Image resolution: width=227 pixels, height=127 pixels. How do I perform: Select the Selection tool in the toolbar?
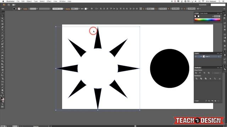tap(2, 16)
